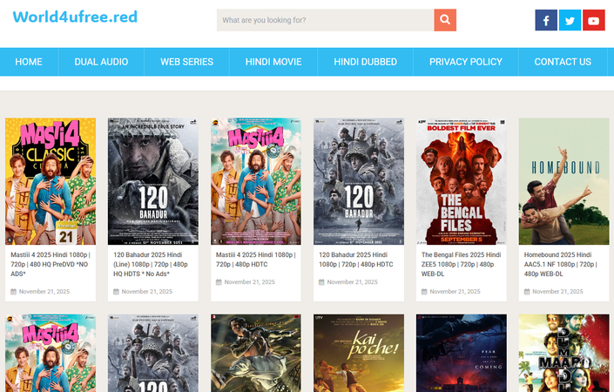The width and height of the screenshot is (614, 392).
Task: Open 'Mastiii 4 2025 Hindi 1080p HQ PreDVD *NO ADS*' link
Action: pos(51,264)
